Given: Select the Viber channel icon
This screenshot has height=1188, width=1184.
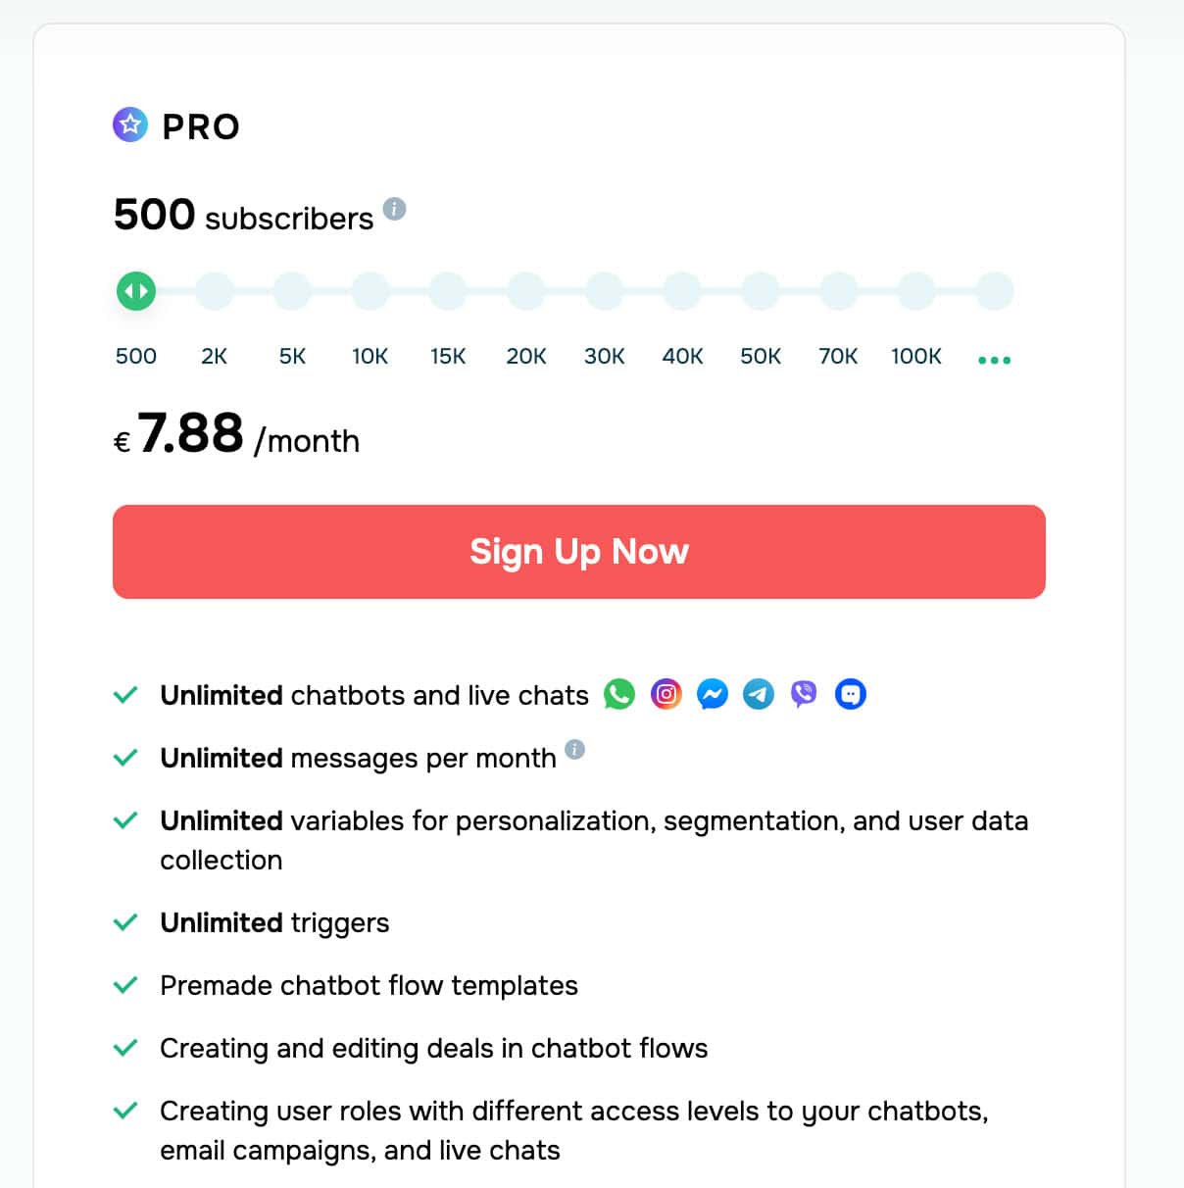Looking at the screenshot, I should tap(804, 694).
